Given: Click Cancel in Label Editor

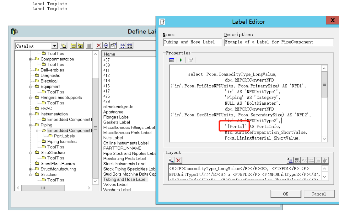Looking at the screenshot, I should [x=319, y=194].
